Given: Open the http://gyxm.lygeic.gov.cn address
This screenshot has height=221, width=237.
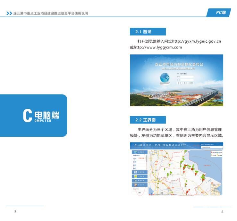Looking at the screenshot, I should pyautogui.click(x=197, y=41).
